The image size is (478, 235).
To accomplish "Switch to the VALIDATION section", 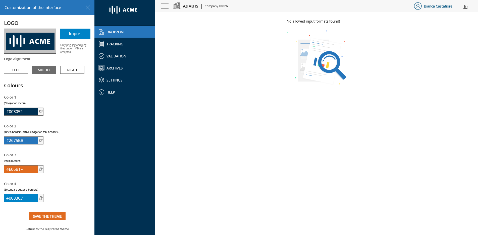I will coord(116,56).
